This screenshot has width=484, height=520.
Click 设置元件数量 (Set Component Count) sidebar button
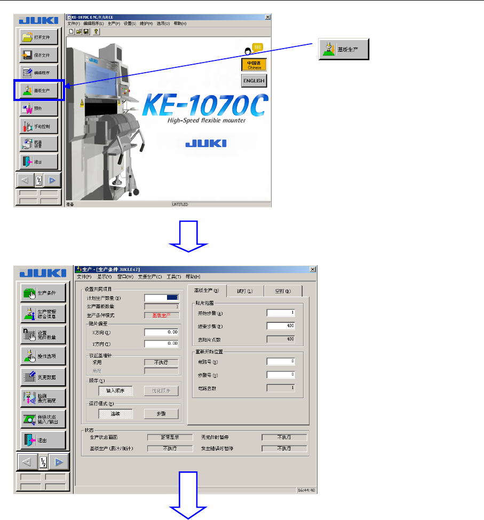tap(43, 335)
